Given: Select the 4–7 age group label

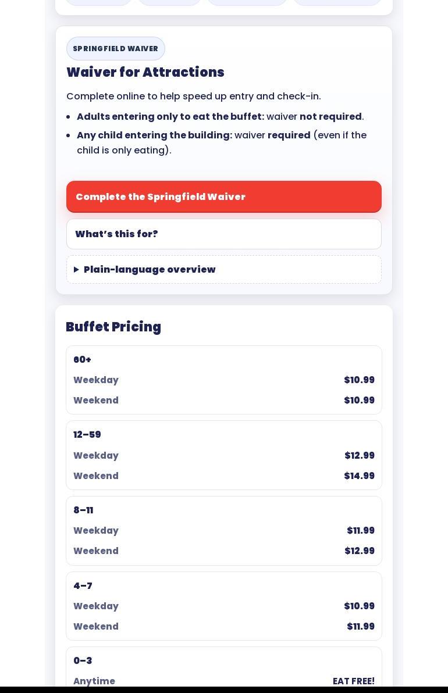Looking at the screenshot, I should [x=83, y=585].
